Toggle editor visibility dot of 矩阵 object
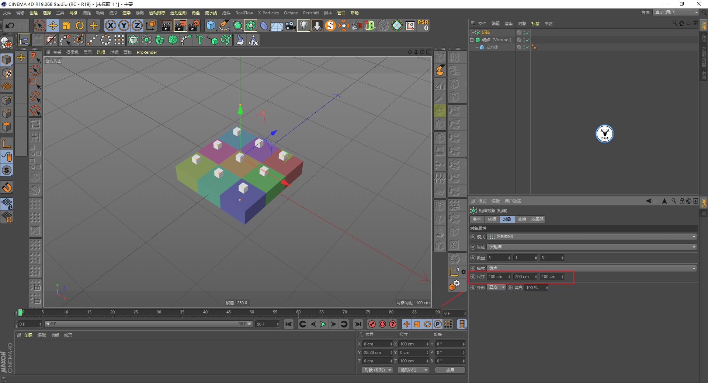This screenshot has width=708, height=383. tap(524, 31)
